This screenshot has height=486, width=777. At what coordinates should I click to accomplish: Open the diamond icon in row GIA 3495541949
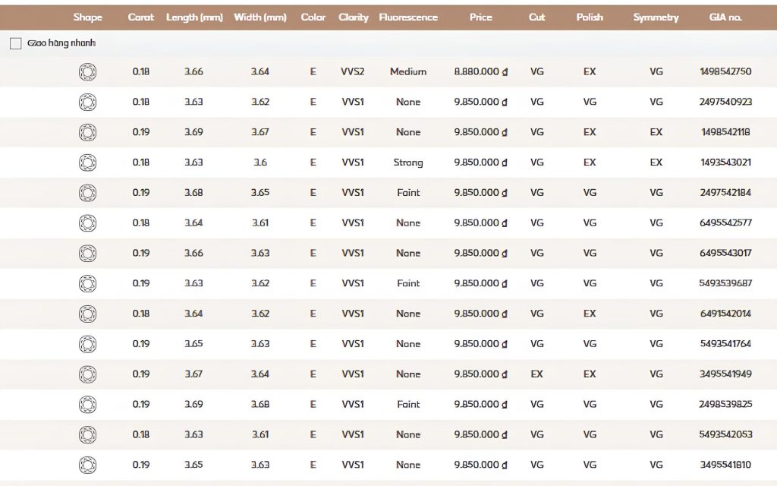pyautogui.click(x=88, y=374)
